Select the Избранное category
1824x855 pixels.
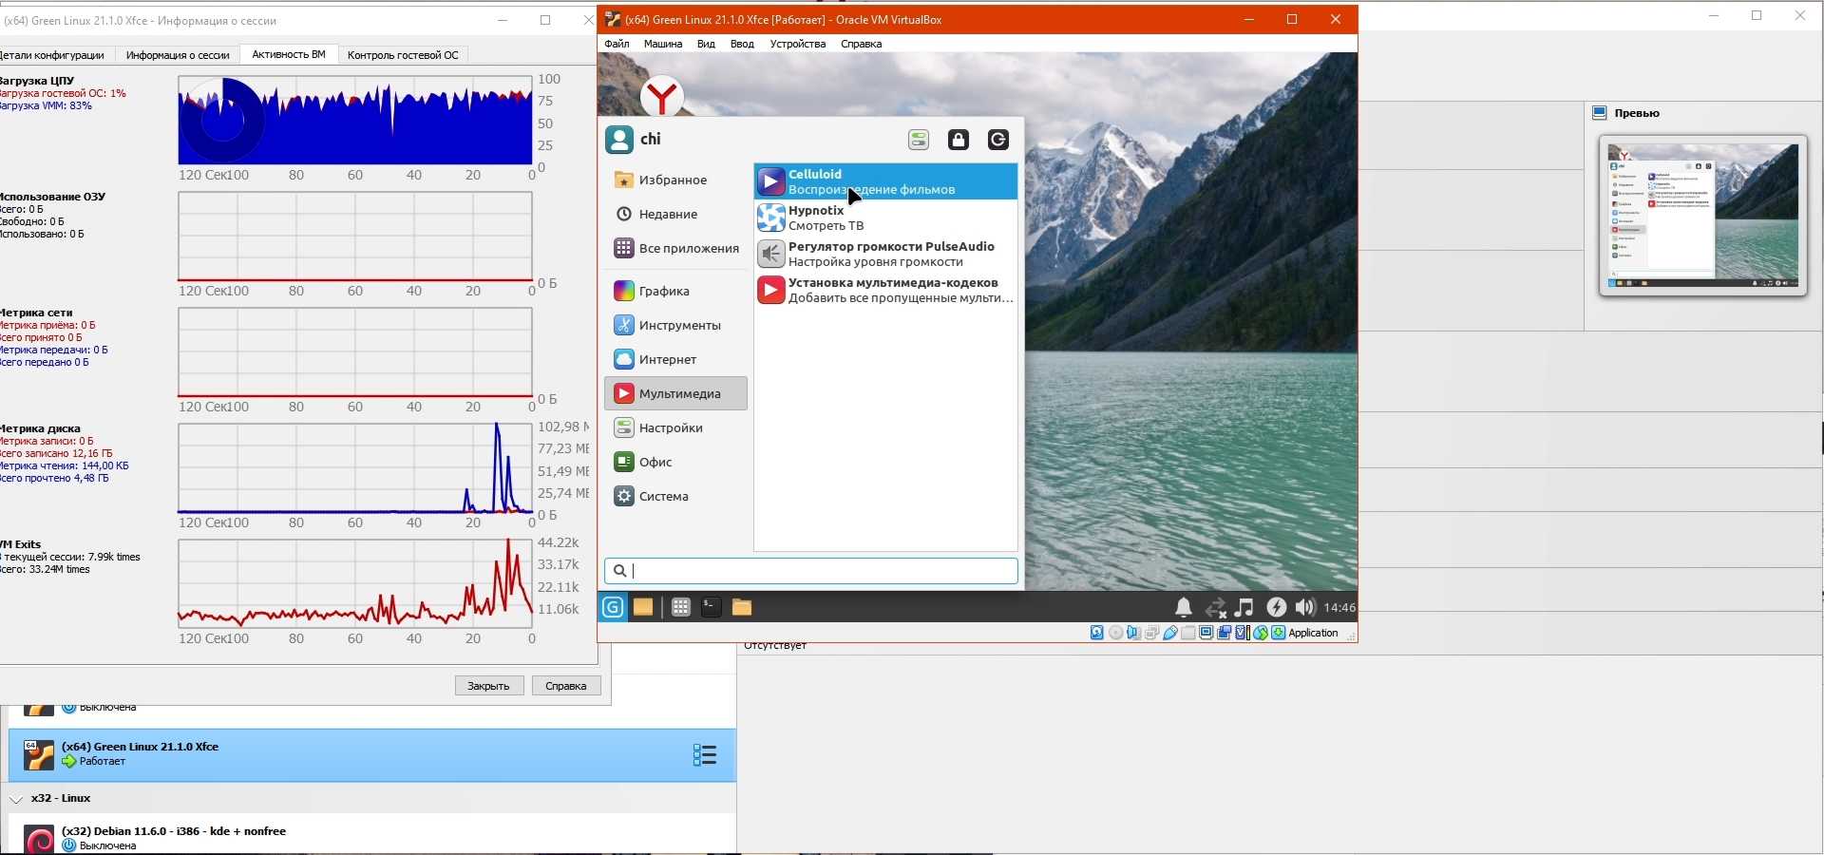(x=675, y=180)
